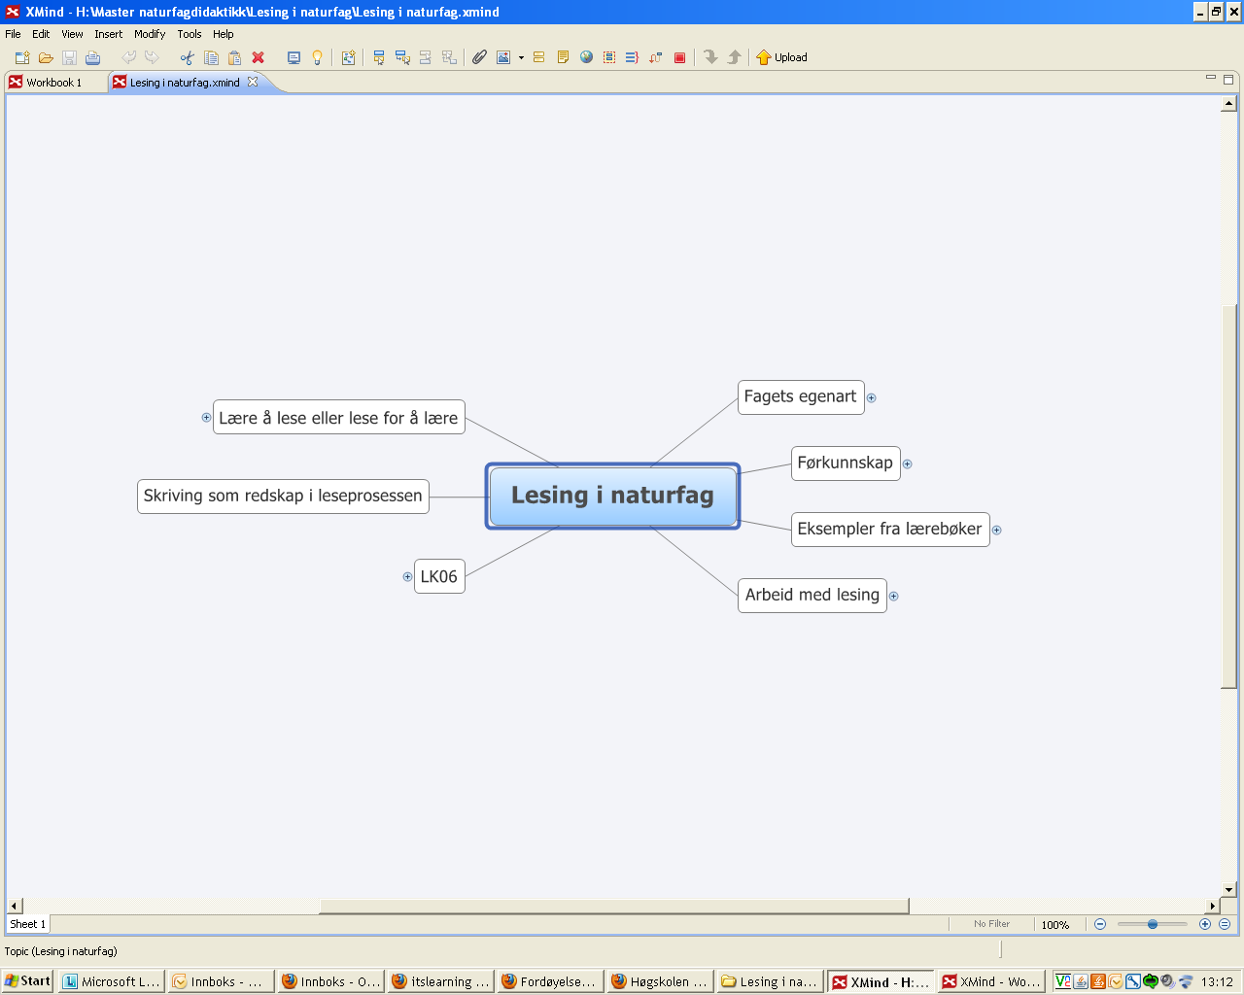Add an attachment with paperclip icon
The height and width of the screenshot is (995, 1244).
point(479,57)
